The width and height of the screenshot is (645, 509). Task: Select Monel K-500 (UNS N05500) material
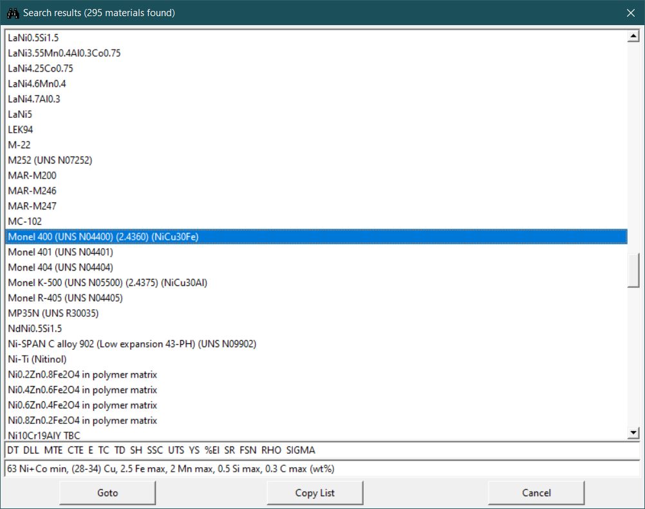[x=107, y=282]
